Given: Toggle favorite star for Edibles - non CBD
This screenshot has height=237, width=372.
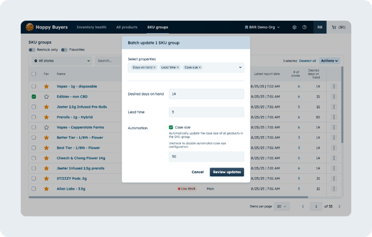Looking at the screenshot, I should 46,97.
